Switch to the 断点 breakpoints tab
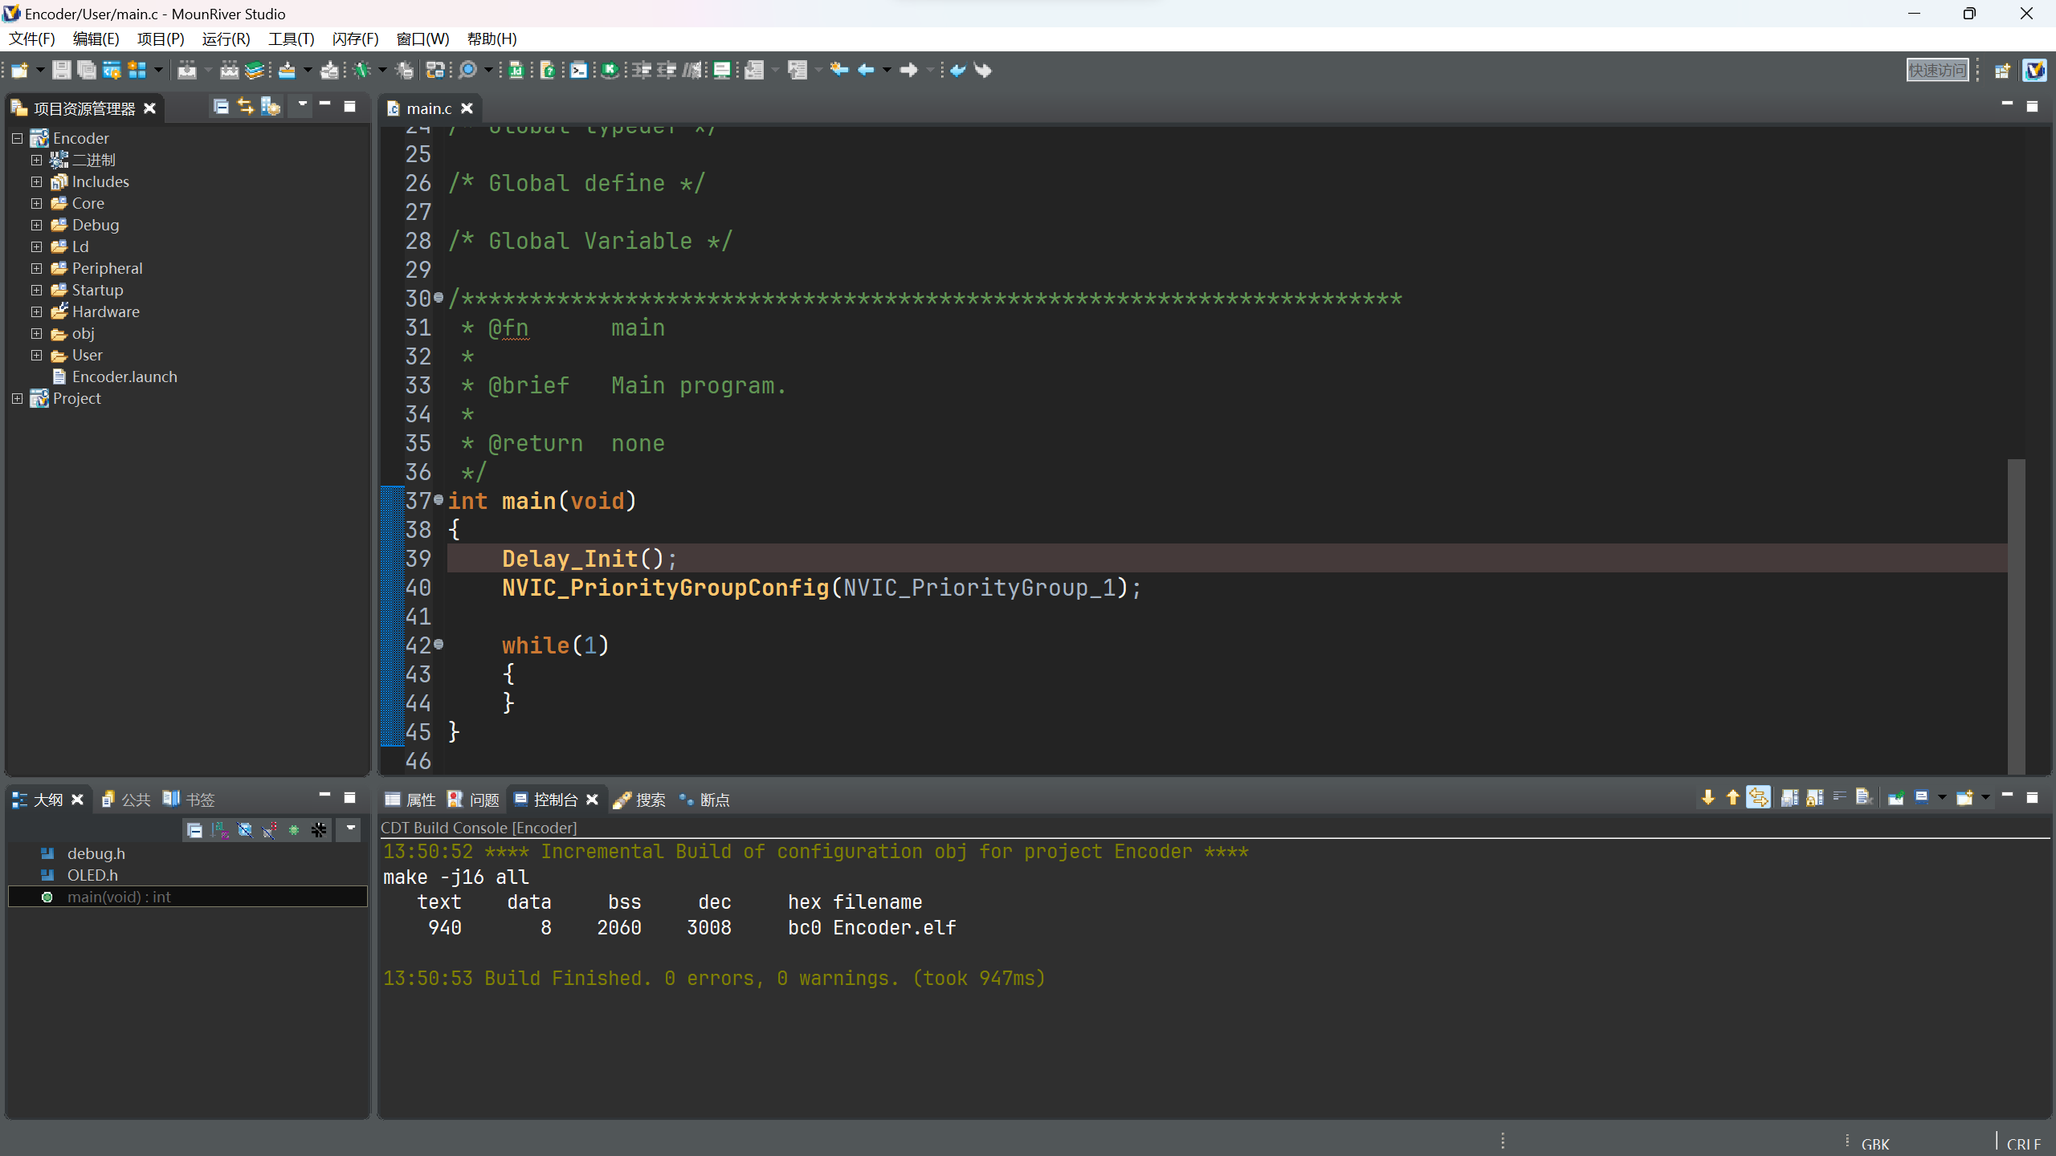This screenshot has height=1156, width=2056. coord(704,800)
